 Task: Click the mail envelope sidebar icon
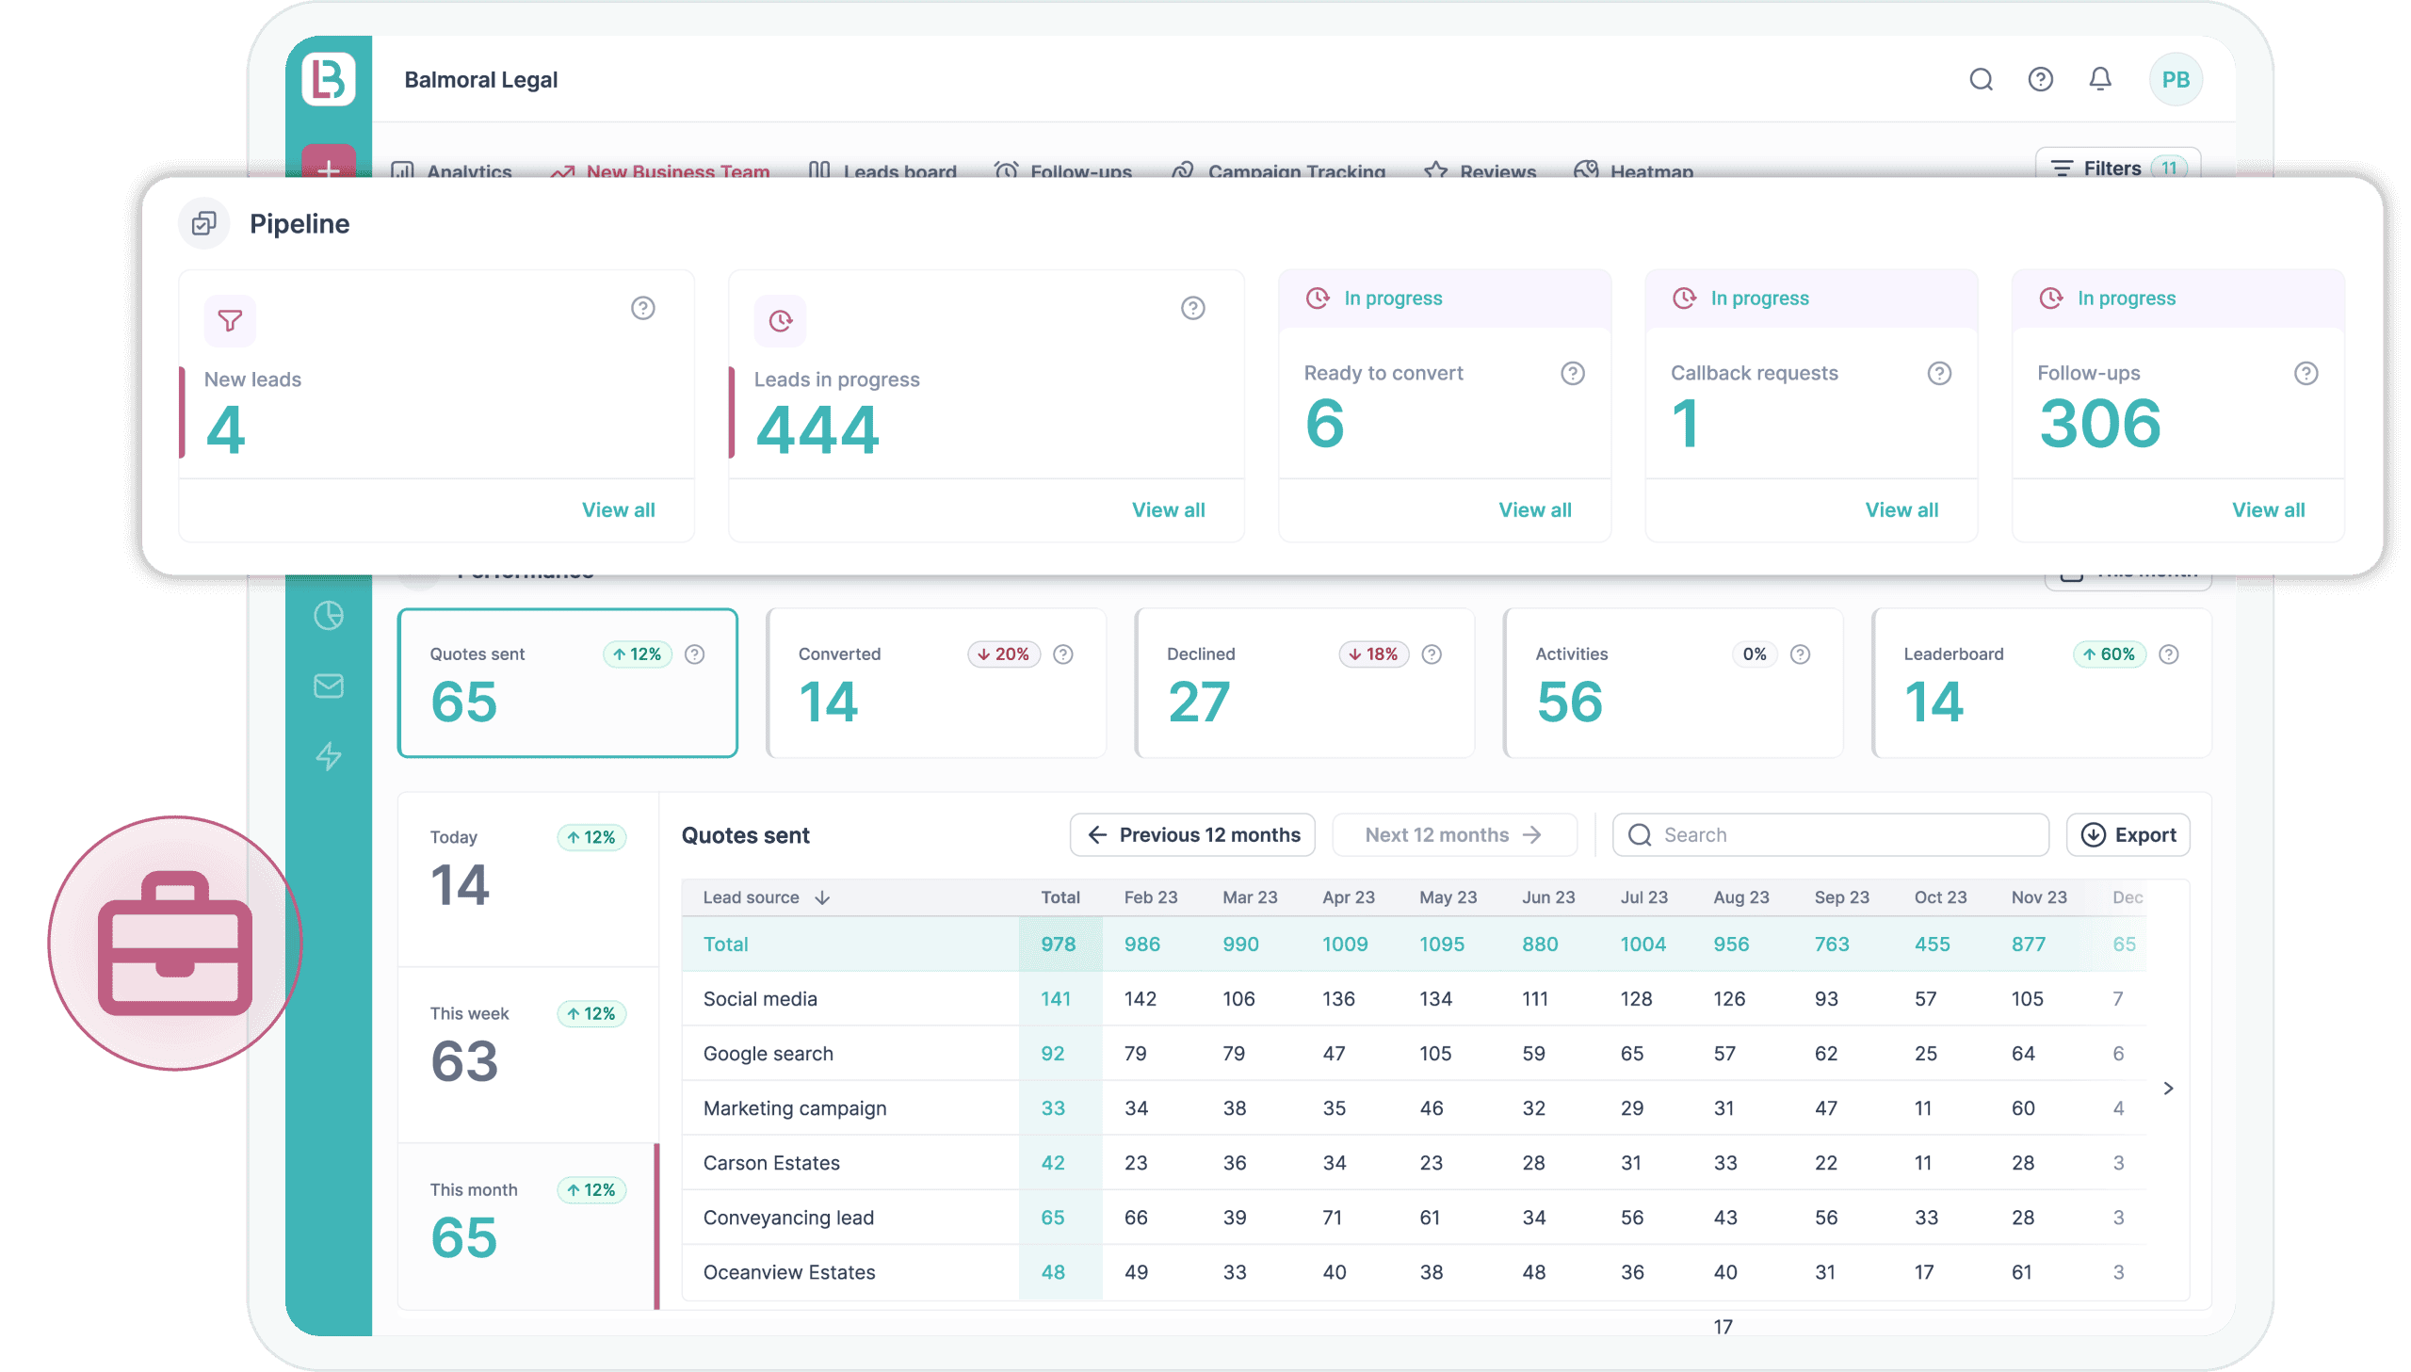pos(328,686)
